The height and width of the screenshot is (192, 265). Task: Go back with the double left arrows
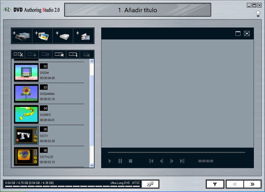[x=235, y=184]
